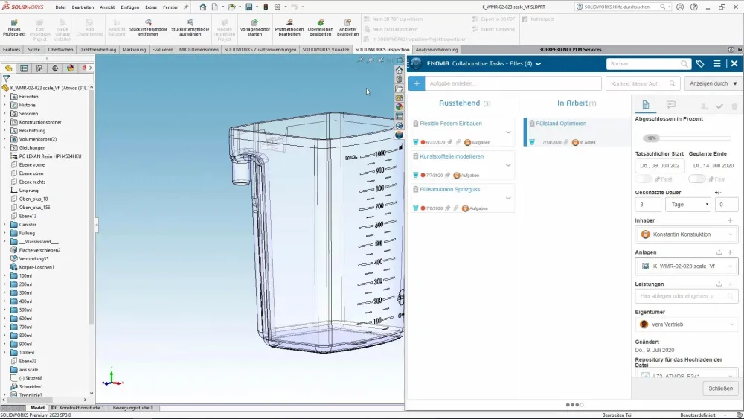Click the trash delete task icon
The height and width of the screenshot is (419, 744).
734,106
